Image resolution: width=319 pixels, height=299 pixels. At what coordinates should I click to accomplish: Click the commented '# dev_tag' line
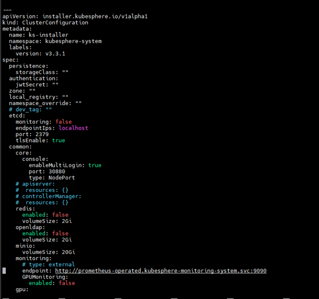click(30, 109)
